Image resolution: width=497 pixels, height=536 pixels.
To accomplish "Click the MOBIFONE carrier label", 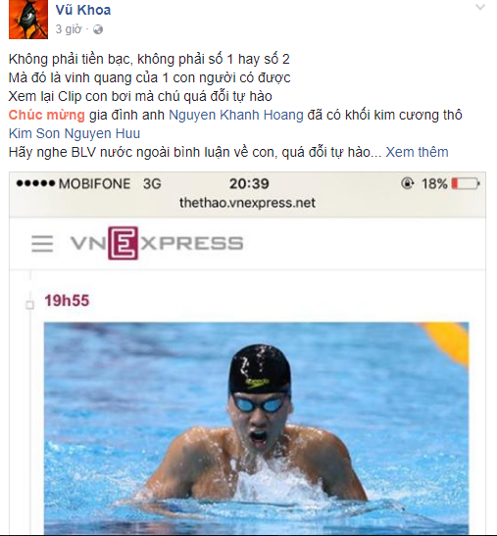I will (x=94, y=184).
